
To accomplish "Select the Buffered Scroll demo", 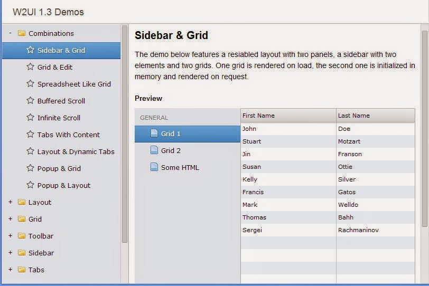I will pyautogui.click(x=61, y=101).
